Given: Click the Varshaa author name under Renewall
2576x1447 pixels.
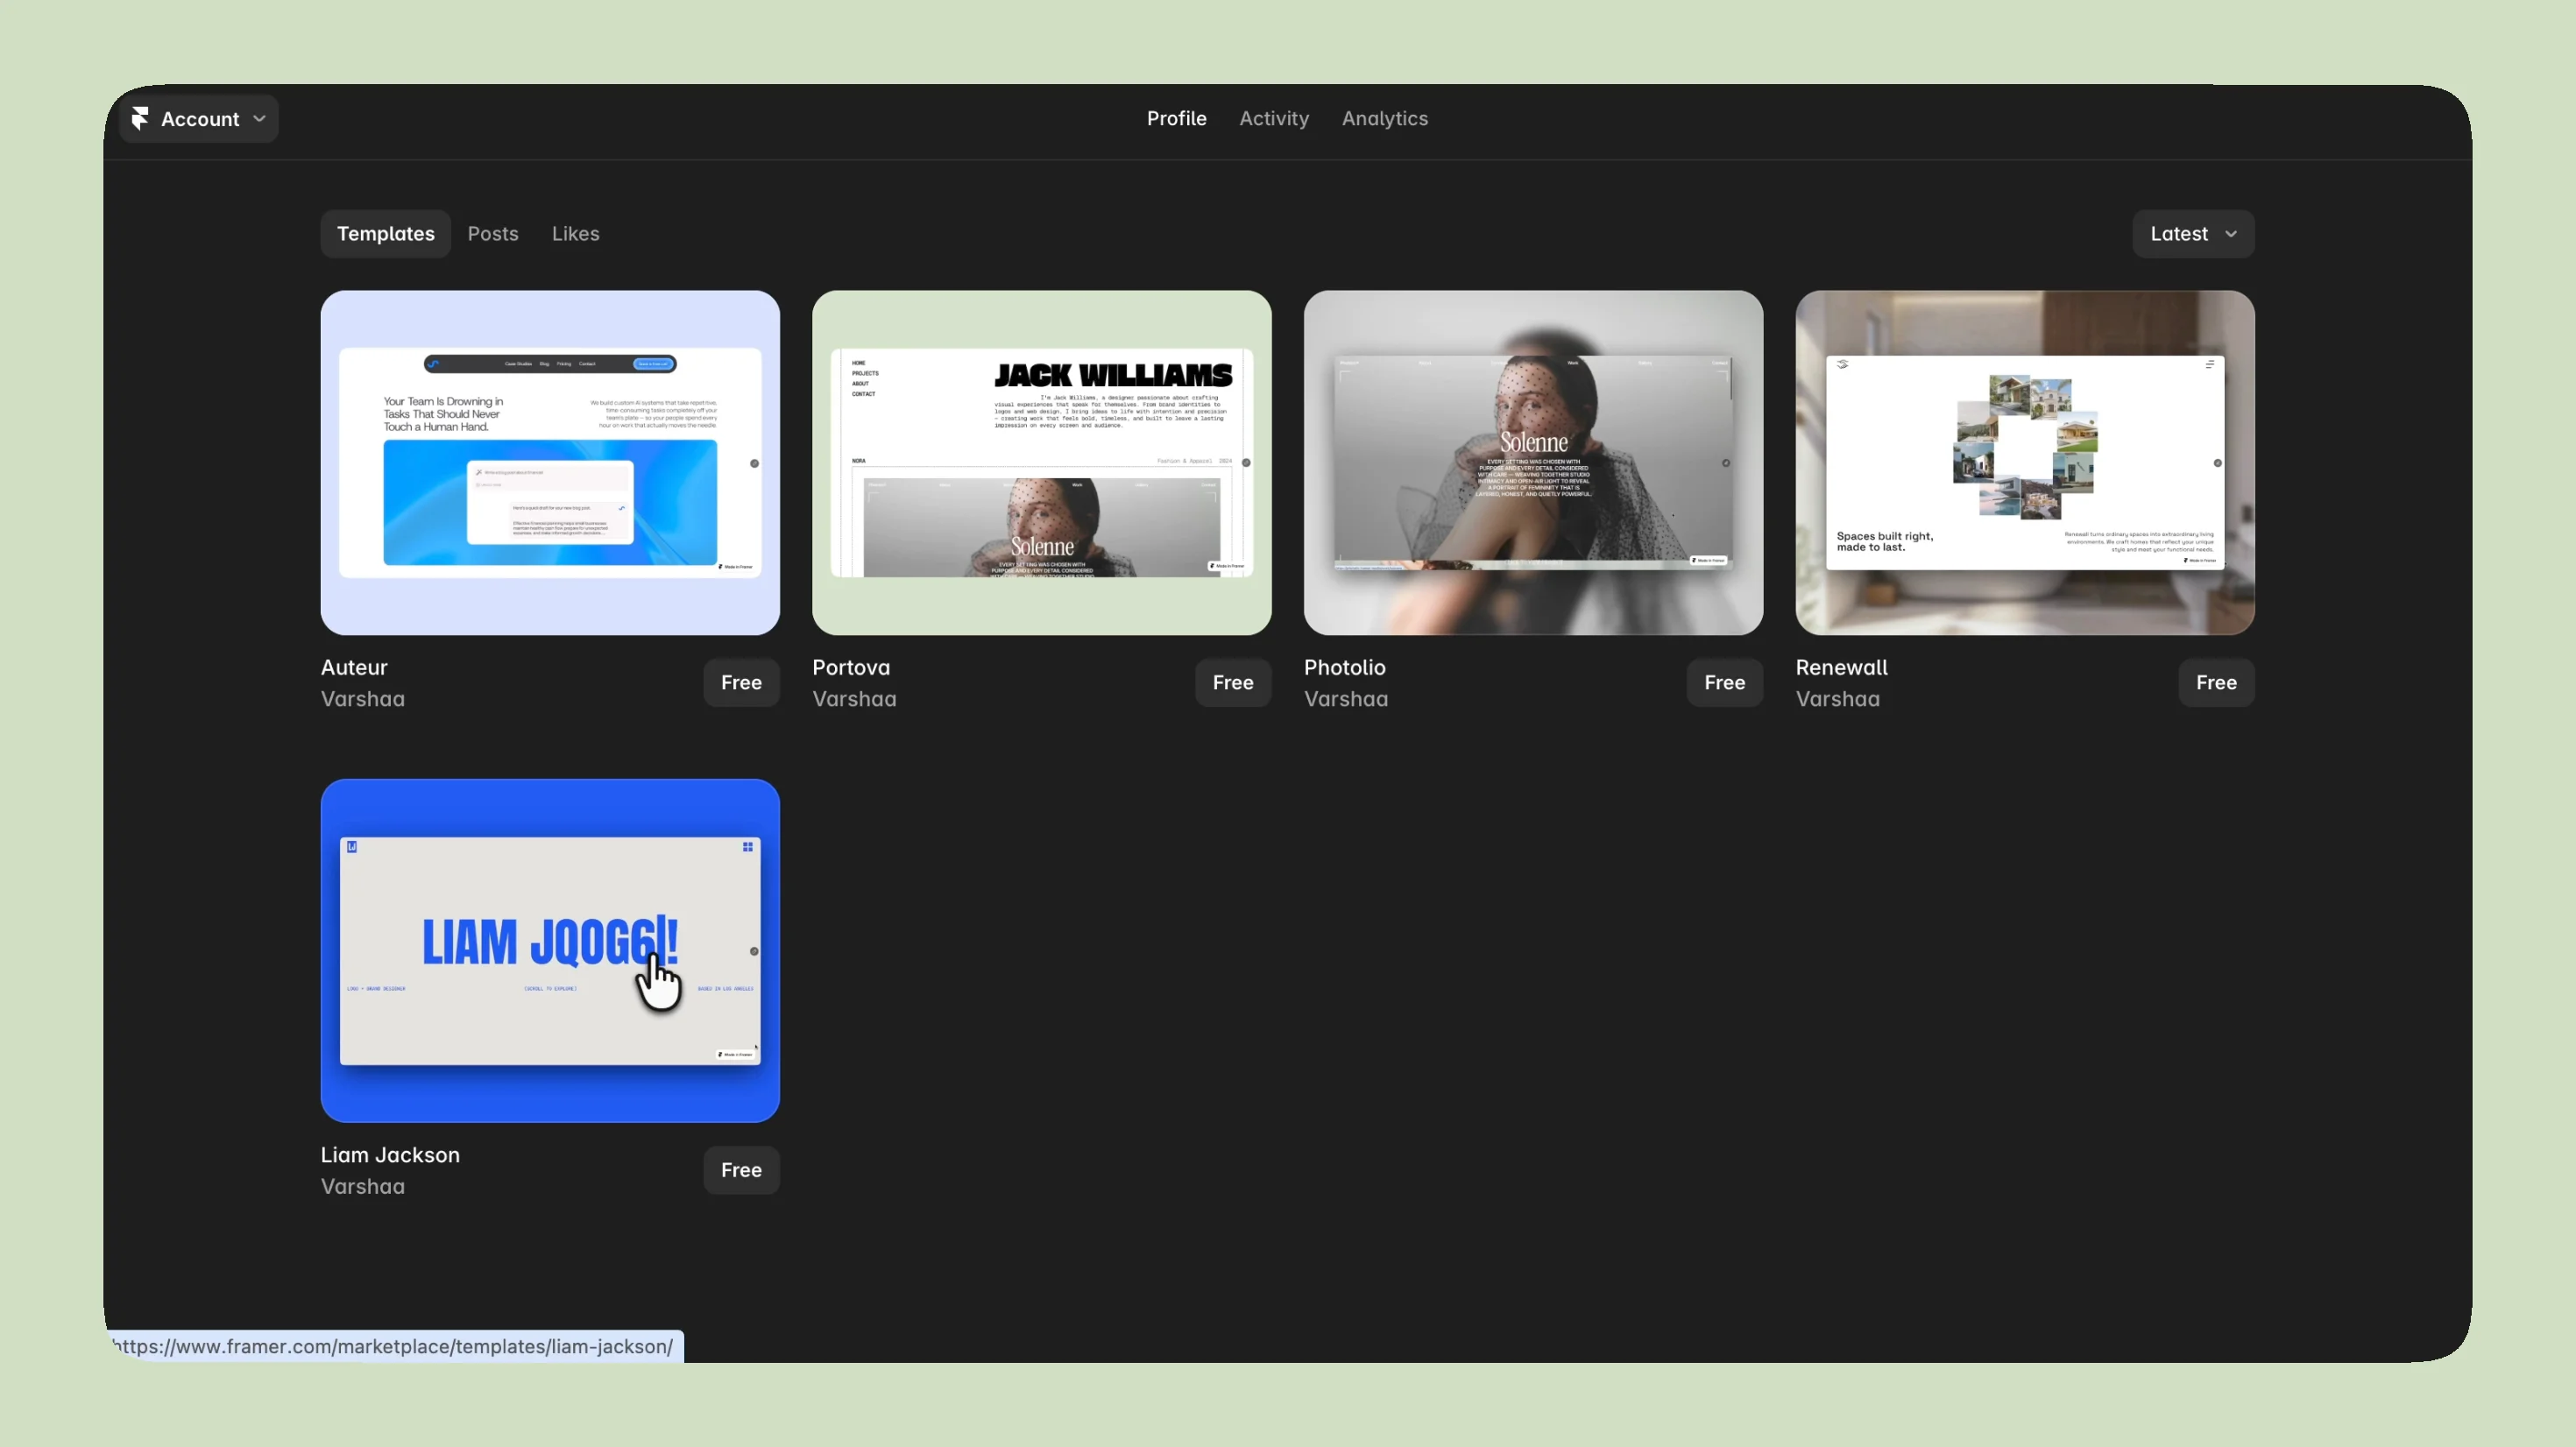Looking at the screenshot, I should pyautogui.click(x=1837, y=699).
